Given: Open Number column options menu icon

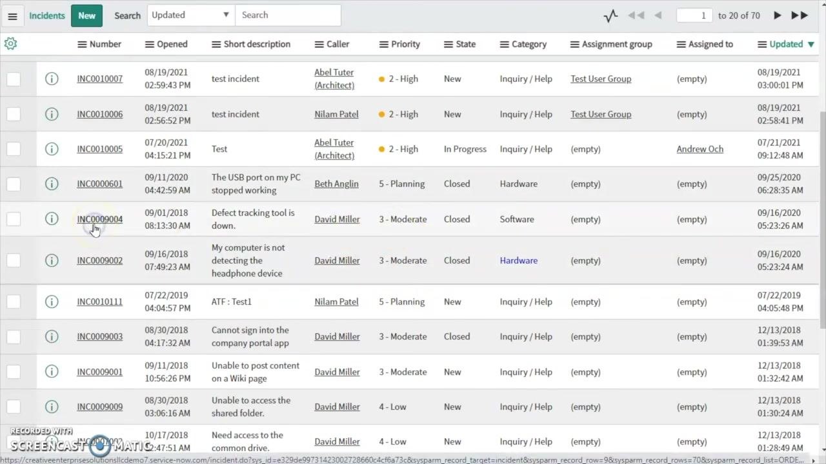Looking at the screenshot, I should 82,44.
